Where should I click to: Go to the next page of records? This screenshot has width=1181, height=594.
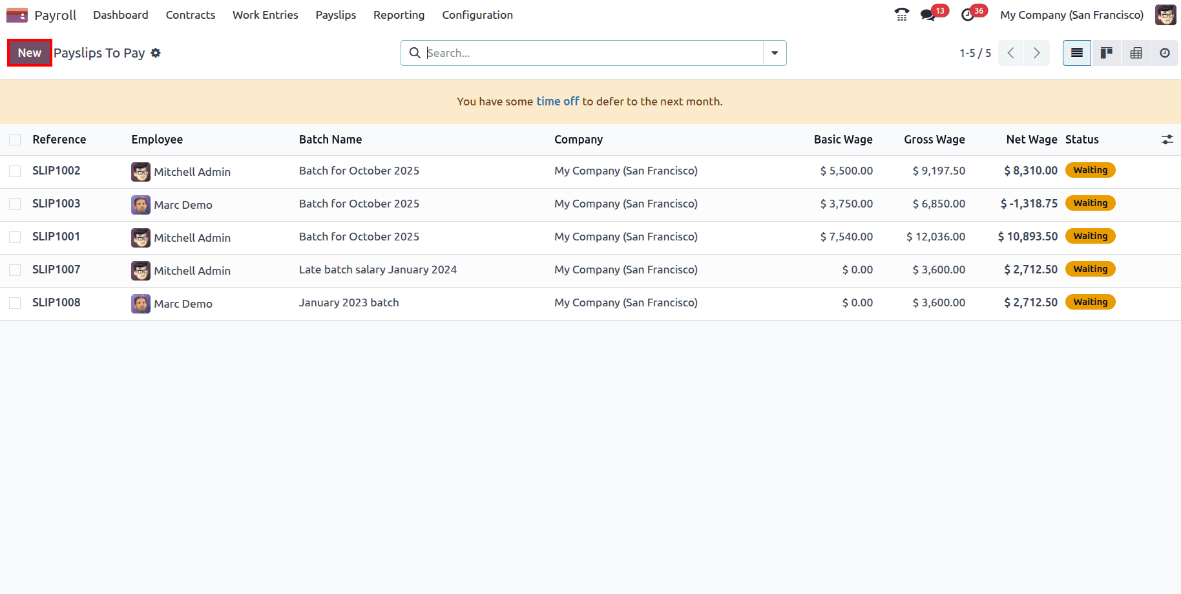1036,53
